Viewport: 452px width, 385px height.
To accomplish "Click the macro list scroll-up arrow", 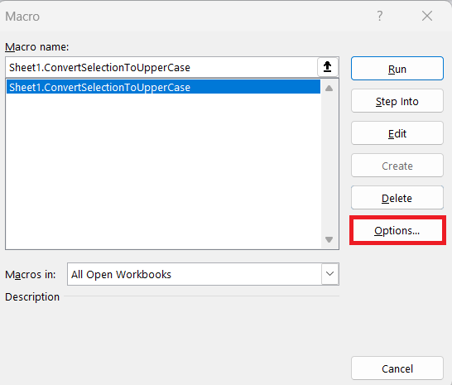I will pos(329,89).
